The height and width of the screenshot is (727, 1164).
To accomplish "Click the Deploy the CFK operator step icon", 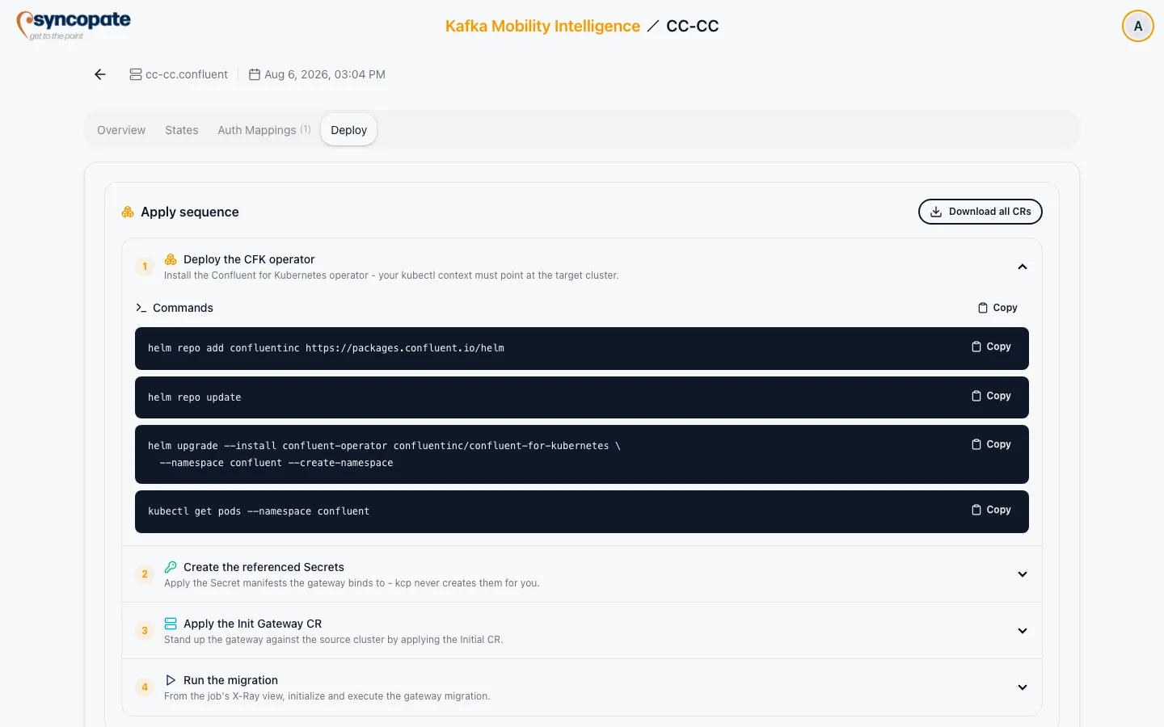I will [x=171, y=259].
